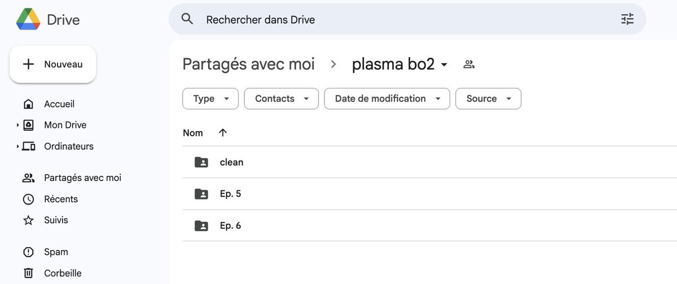677x284 pixels.
Task: Click the Ep. 5 folder icon
Action: 201,194
